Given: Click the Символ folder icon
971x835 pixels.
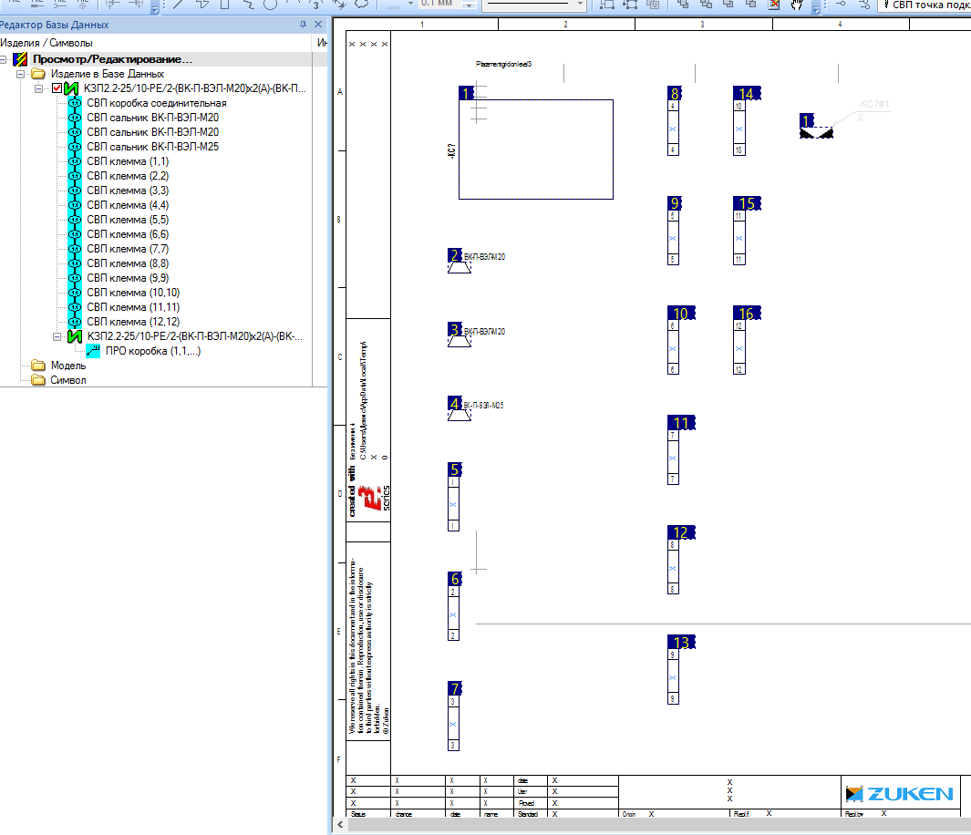Looking at the screenshot, I should tap(37, 380).
